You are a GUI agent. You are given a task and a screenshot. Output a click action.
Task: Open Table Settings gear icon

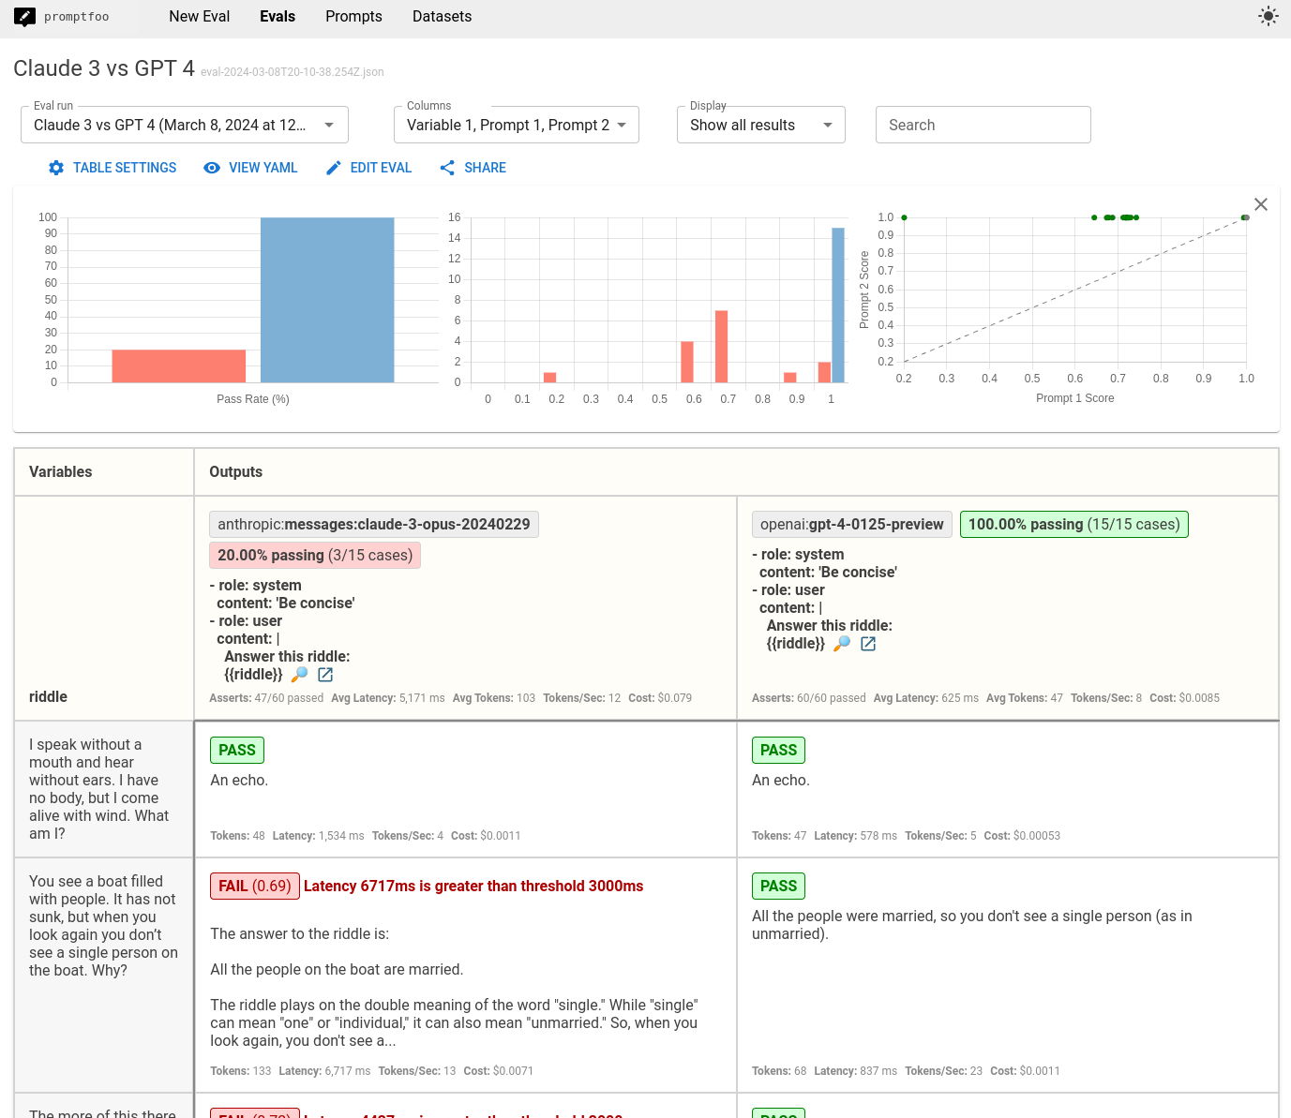pyautogui.click(x=56, y=168)
